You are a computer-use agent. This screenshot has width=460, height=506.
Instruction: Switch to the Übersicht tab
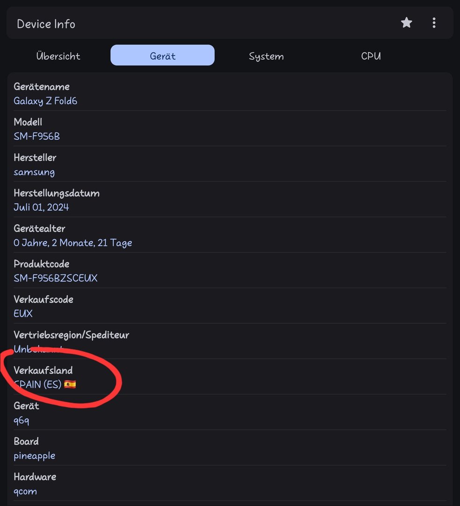(x=58, y=56)
